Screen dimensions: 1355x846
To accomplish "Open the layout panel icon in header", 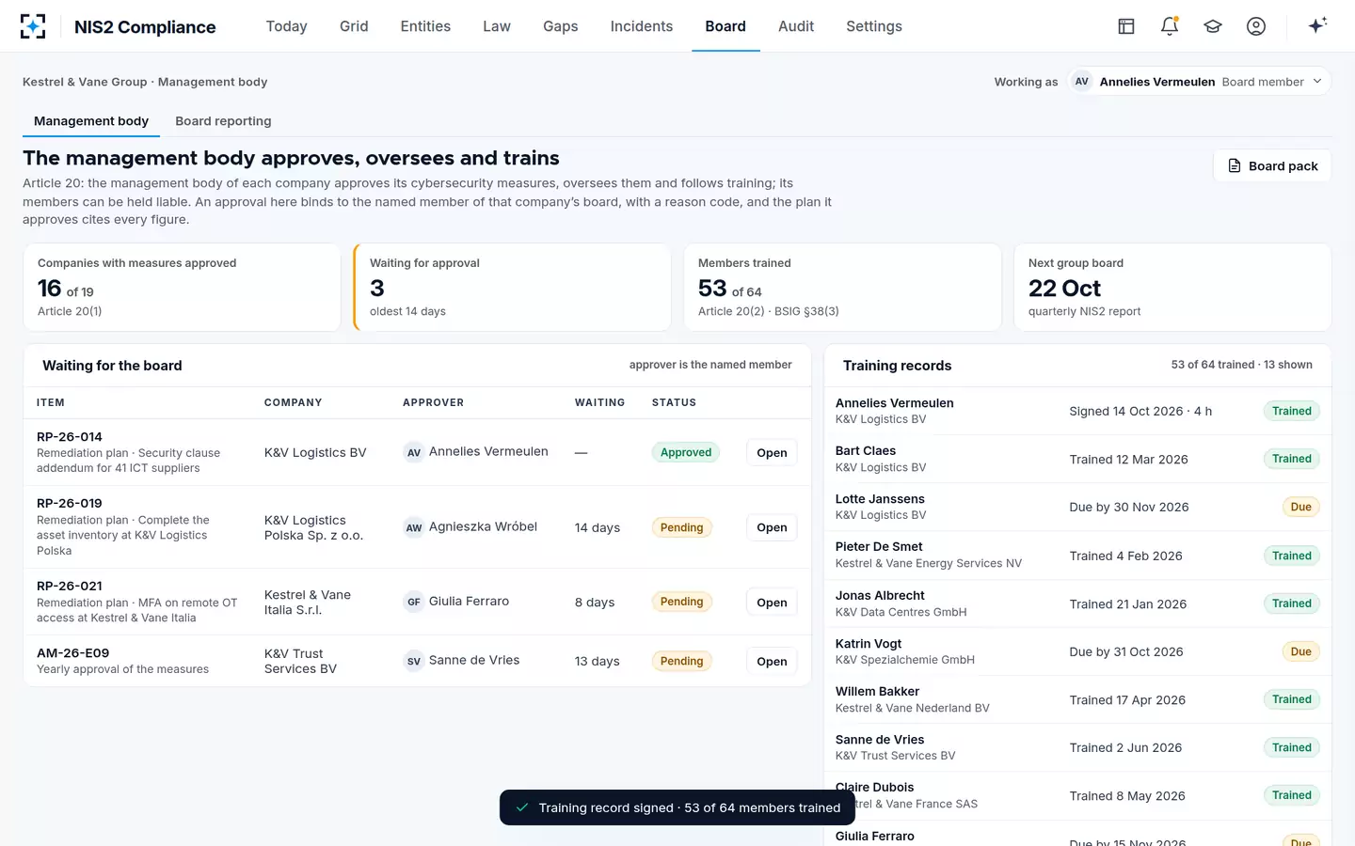I will point(1126,26).
